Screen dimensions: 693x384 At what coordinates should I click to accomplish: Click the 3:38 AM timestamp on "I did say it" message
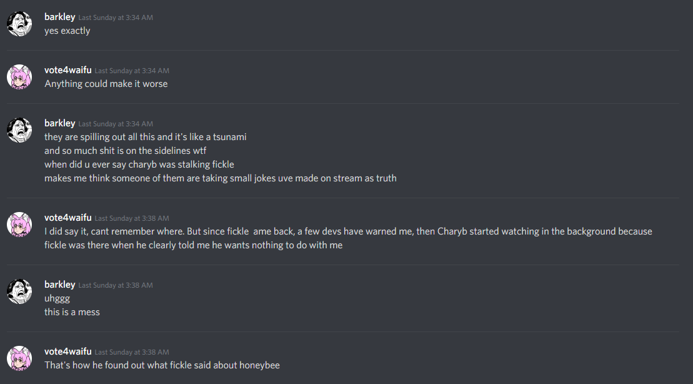[x=132, y=218]
